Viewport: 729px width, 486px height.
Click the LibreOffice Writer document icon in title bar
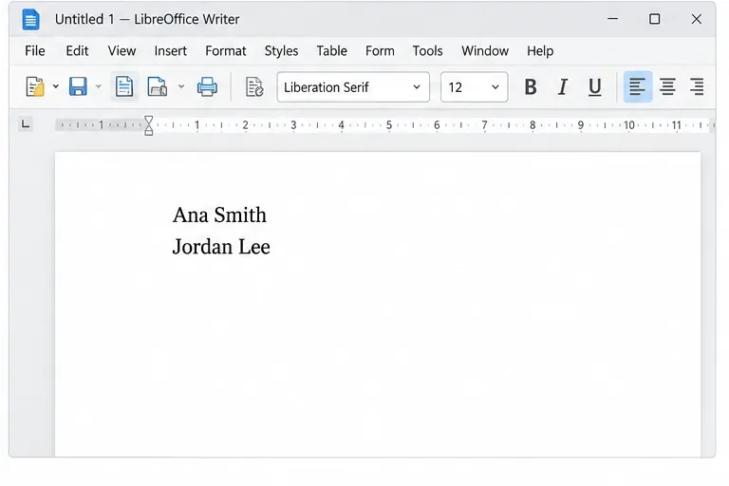(x=30, y=20)
